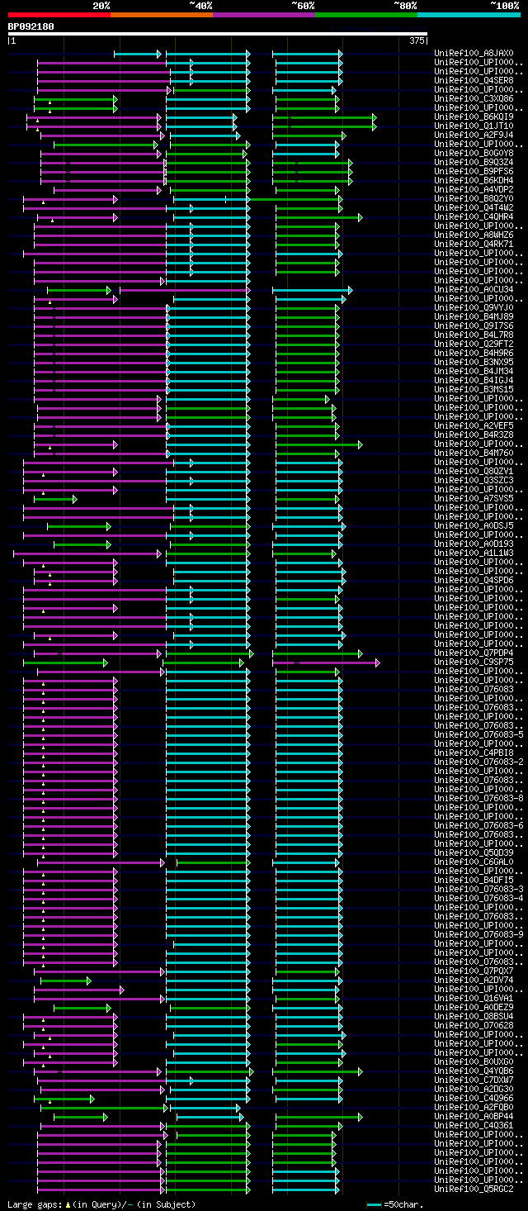
Task: Select hit label UniRef100_Q7PQX7
Action: click(x=474, y=971)
